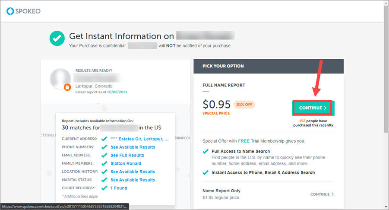Click the $1.95 regular price text
This screenshot has width=389, height=210.
(x=221, y=197)
